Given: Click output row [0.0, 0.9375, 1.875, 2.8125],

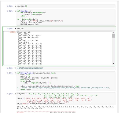Looking at the screenshot, I should (29, 36).
